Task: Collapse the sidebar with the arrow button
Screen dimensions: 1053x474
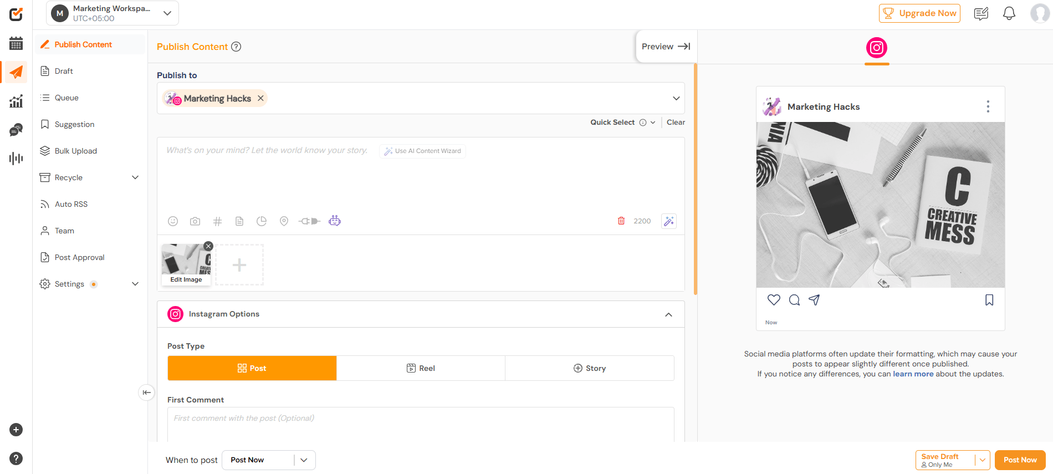Action: coord(146,393)
